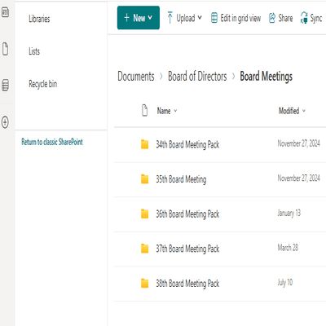
Task: Click the Edit in grid view icon
Action: (214, 18)
